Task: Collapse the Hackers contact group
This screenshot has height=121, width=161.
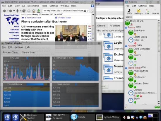Action: [126, 46]
